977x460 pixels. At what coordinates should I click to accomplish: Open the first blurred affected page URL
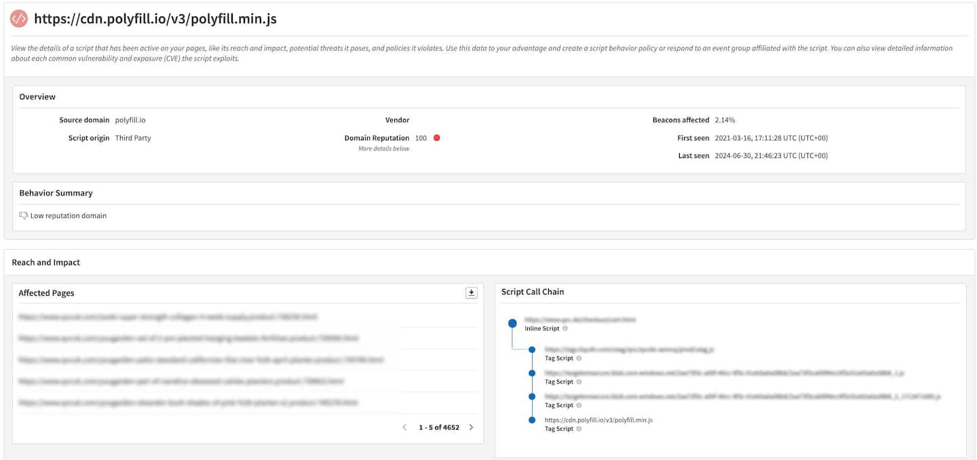pyautogui.click(x=168, y=317)
